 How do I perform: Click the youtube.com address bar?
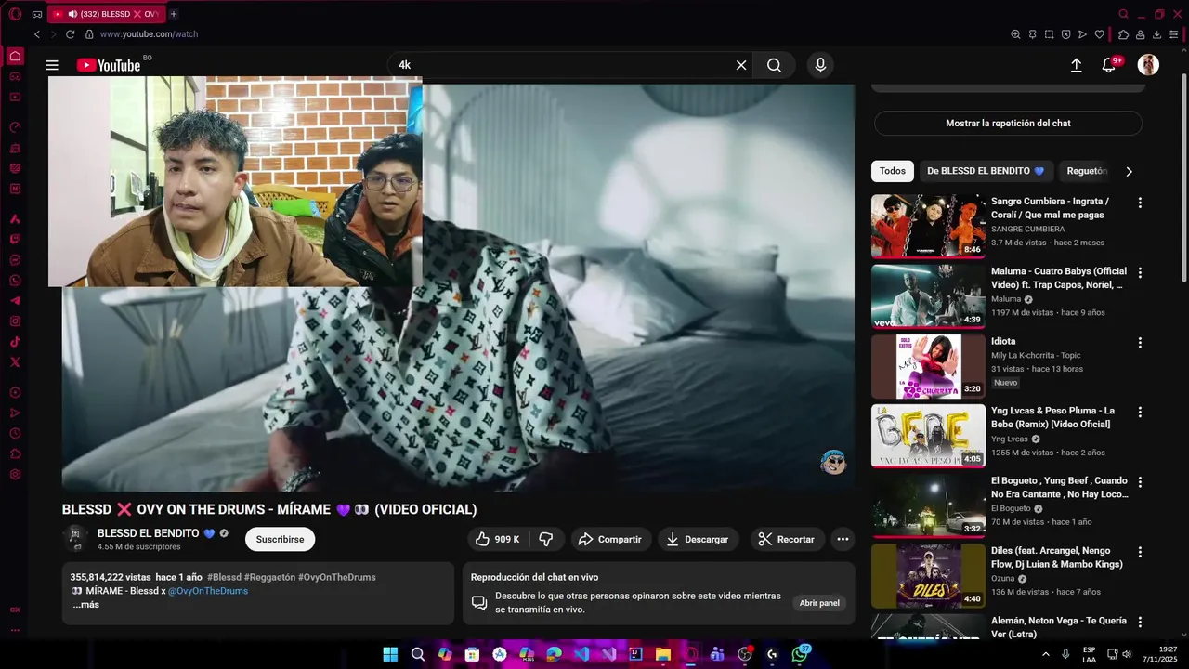tap(149, 34)
